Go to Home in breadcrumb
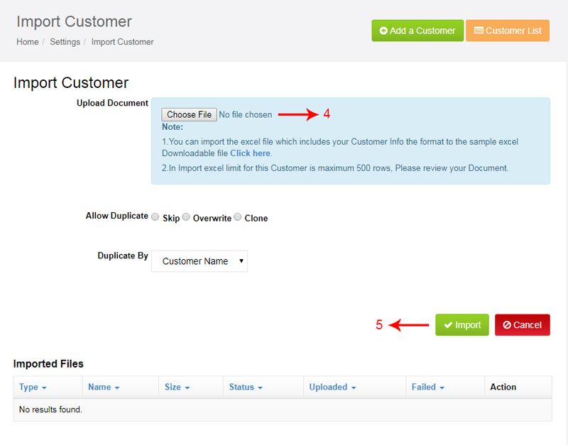 coord(28,42)
